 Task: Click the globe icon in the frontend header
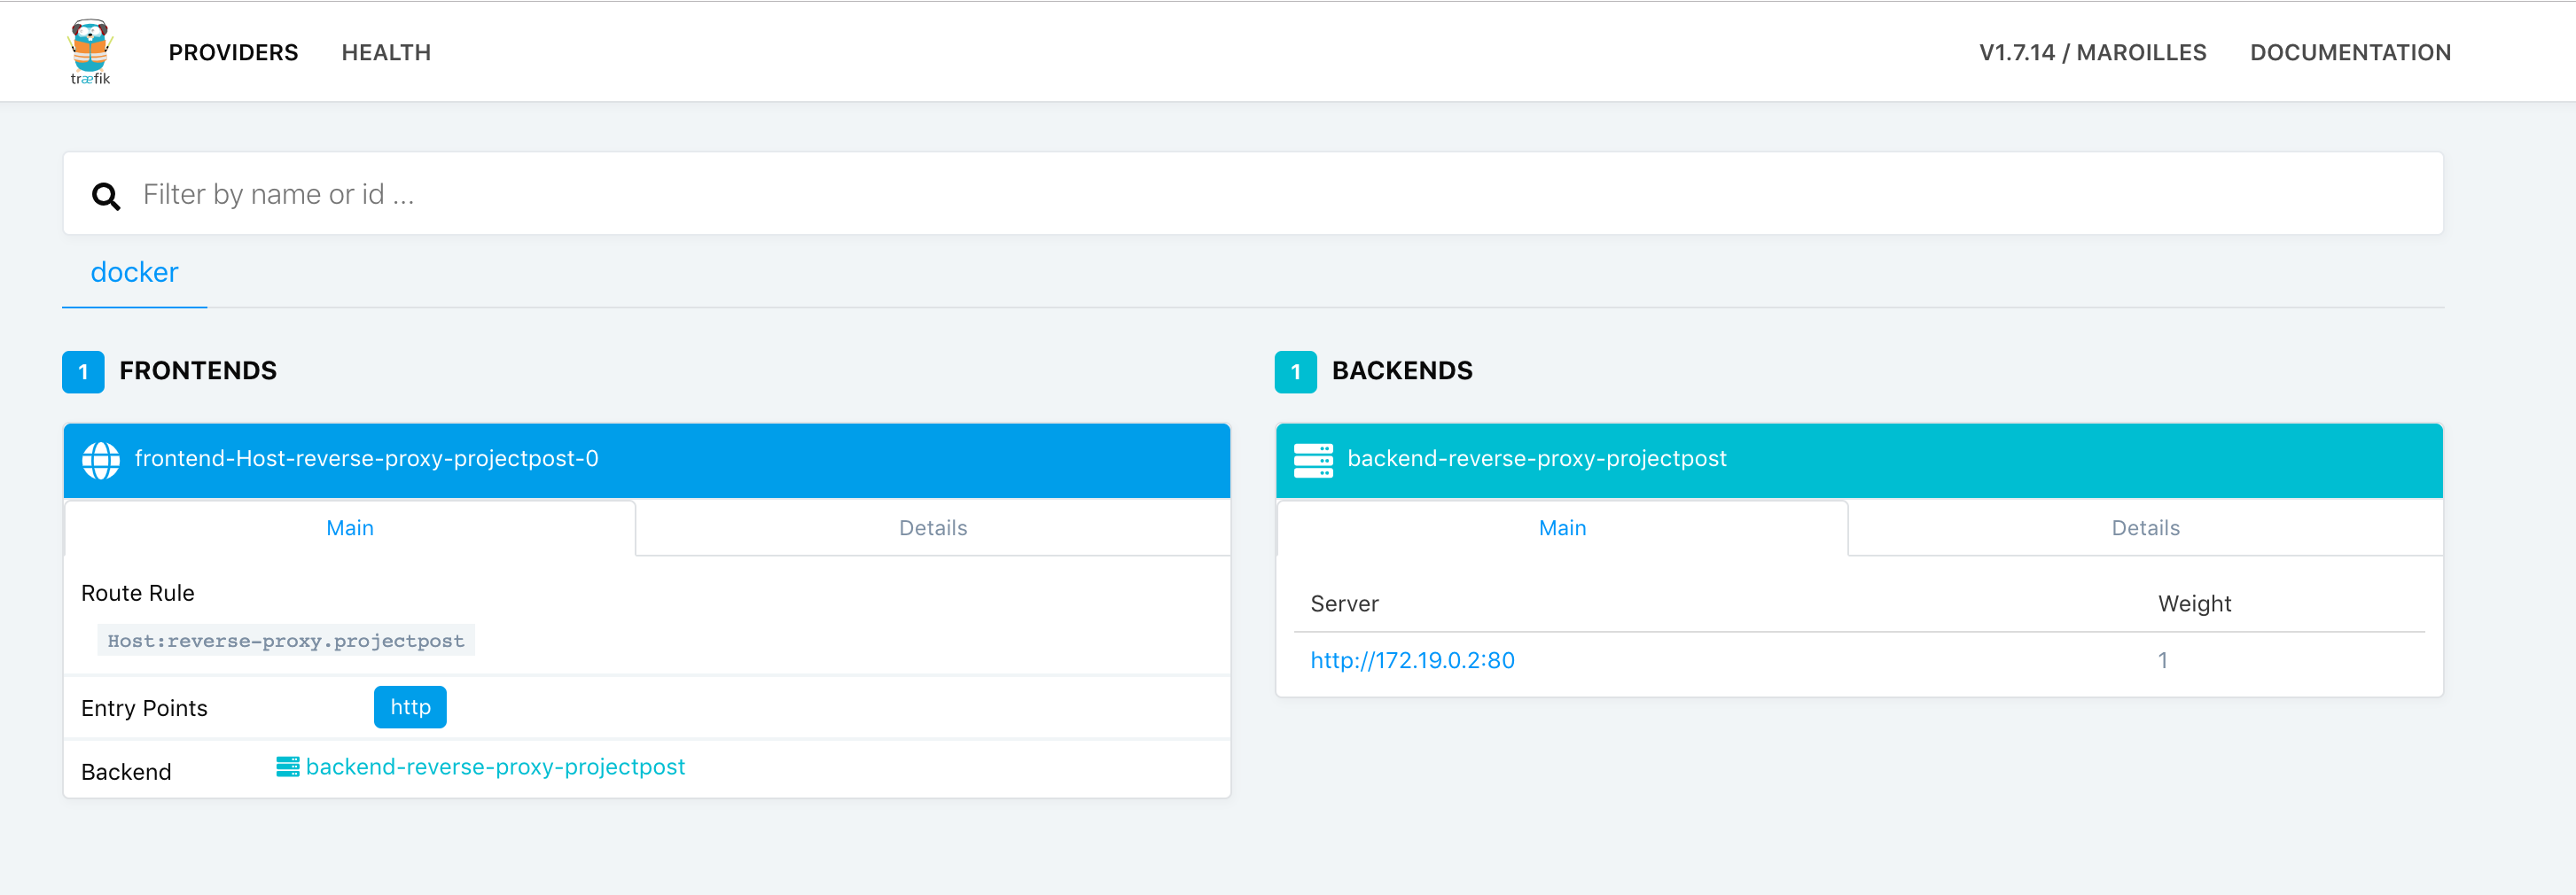(x=101, y=460)
